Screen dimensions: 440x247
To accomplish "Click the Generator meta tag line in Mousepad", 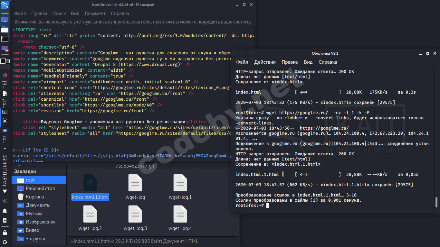I will pyautogui.click(x=101, y=64).
